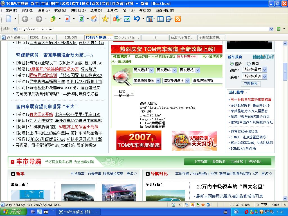Open first garbled dropdown in car search panel
Viewport: 288px width, 216px height.
pos(143,70)
